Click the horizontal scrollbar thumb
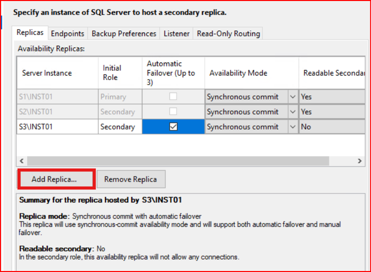Image resolution: width=371 pixels, height=272 pixels. coord(178,161)
